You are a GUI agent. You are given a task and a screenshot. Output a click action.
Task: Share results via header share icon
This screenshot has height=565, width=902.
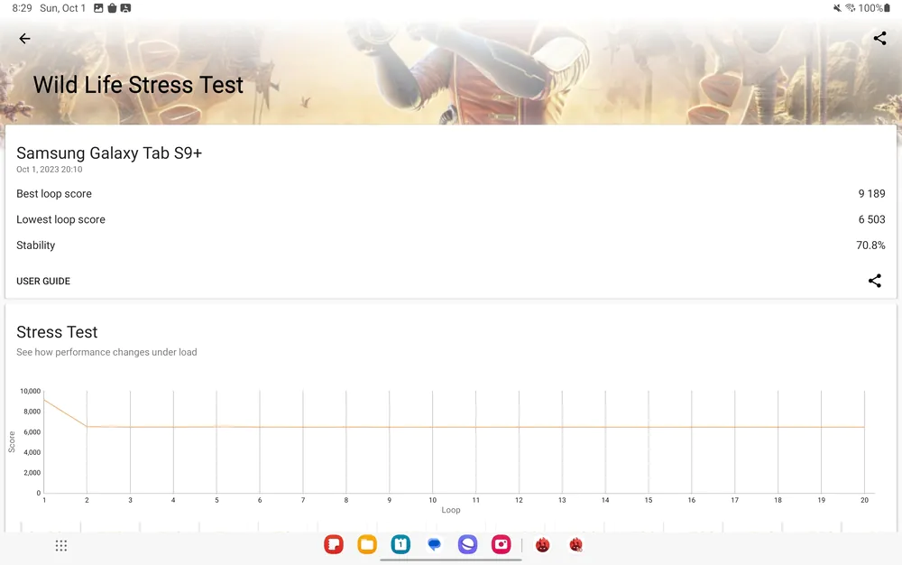(879, 39)
